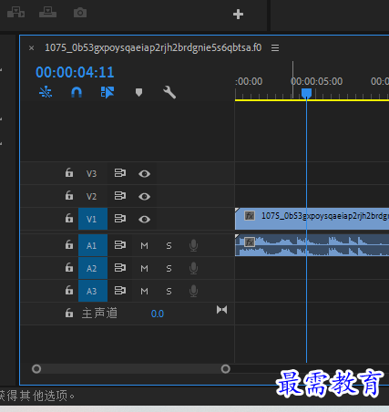Viewport: 389px width, 412px height.
Task: Click the timeline horizontal zoom scrollbar
Action: coord(131,369)
